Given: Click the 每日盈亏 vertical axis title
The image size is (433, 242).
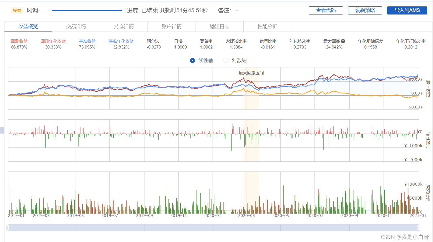Looking at the screenshot, I should click(428, 140).
